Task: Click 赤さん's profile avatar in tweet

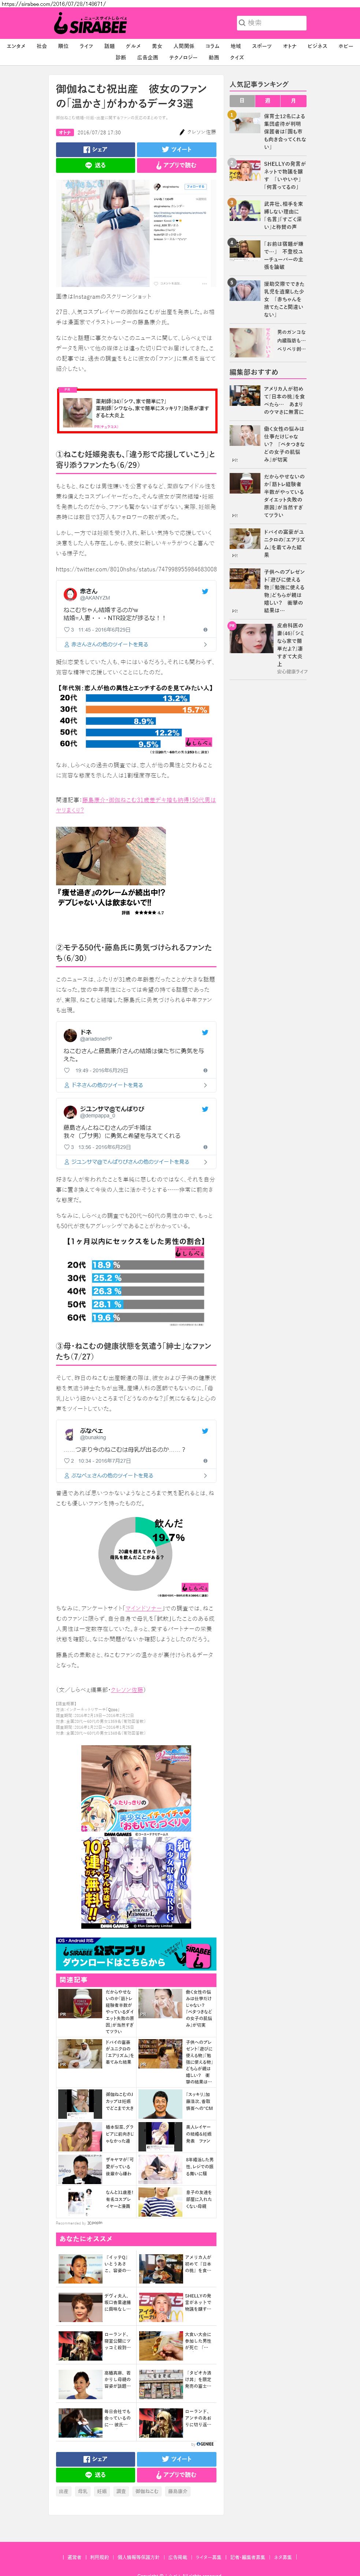Action: tap(70, 594)
